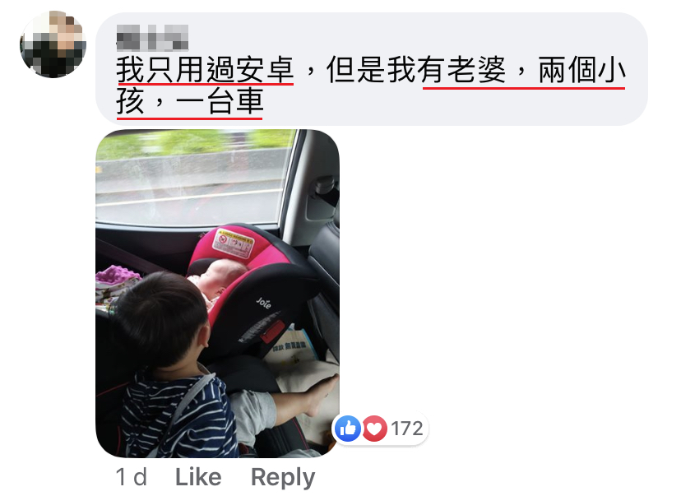Open the blurred commenter name
The image size is (681, 496).
point(152,38)
